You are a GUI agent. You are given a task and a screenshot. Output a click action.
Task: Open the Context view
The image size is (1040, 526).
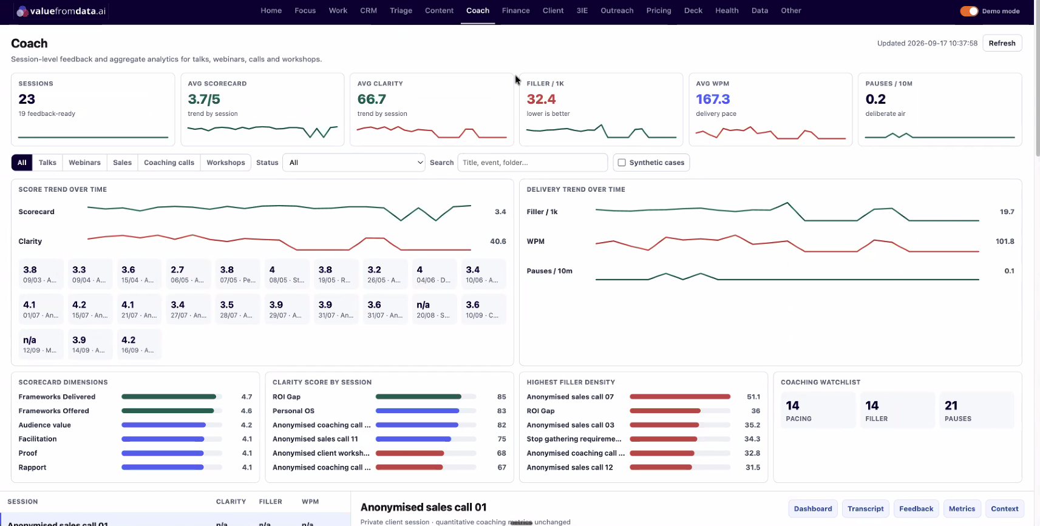click(x=1004, y=508)
